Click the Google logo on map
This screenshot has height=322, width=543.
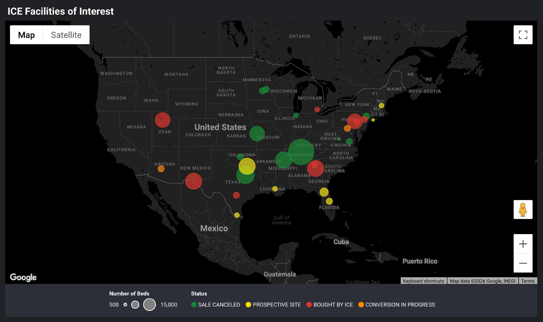coord(23,277)
